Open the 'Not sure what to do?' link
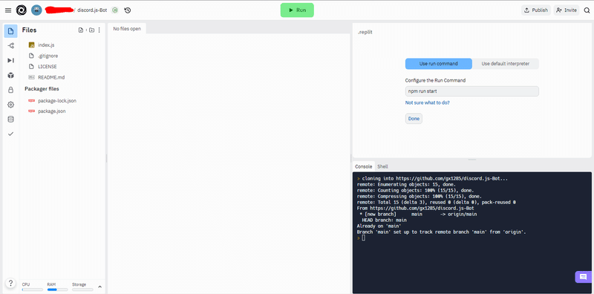 point(428,102)
